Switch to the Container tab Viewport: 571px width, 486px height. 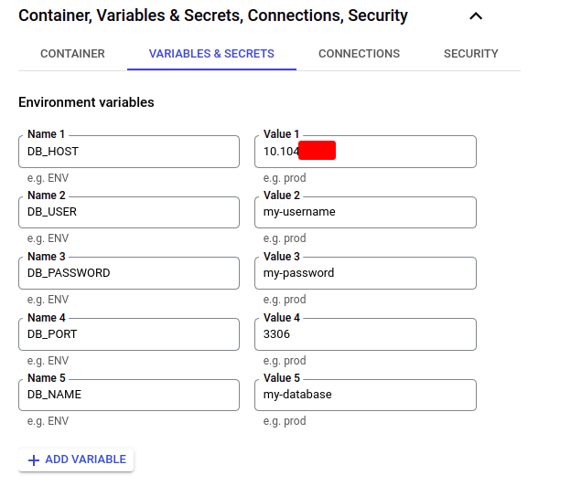(x=72, y=54)
